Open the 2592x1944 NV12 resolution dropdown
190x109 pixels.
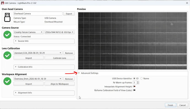(59, 32)
